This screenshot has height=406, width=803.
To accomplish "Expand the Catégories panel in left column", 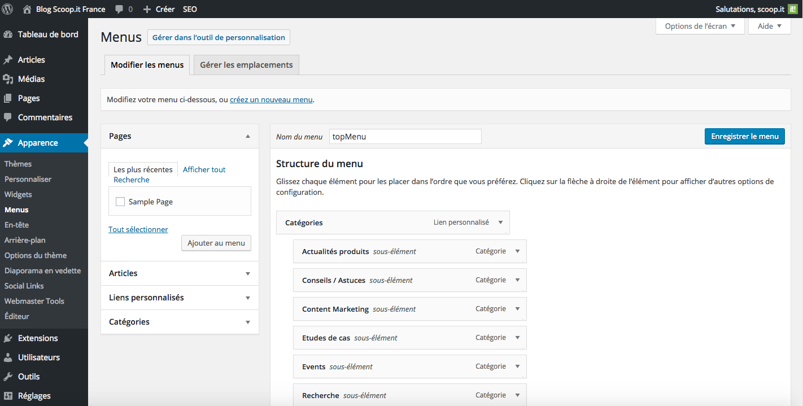I will pyautogui.click(x=248, y=322).
